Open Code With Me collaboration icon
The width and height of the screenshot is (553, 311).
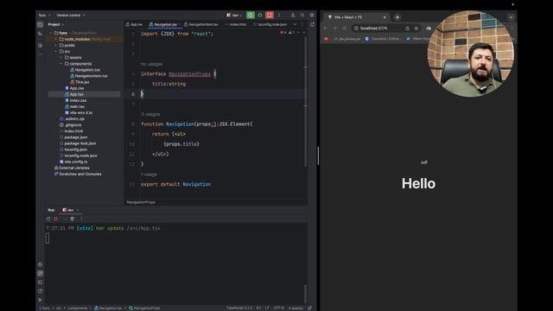pyautogui.click(x=293, y=15)
